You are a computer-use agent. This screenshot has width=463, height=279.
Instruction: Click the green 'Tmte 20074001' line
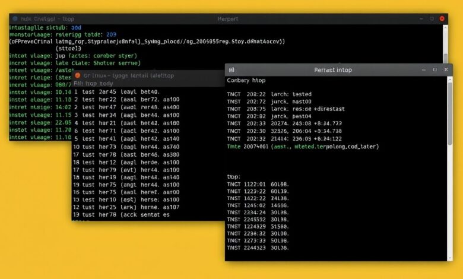[x=303, y=147]
